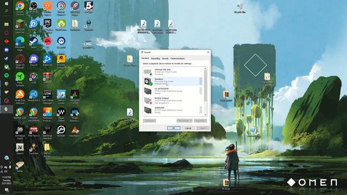Select the Speakers default playback device
Screen dimensions: 347x195
pyautogui.click(x=173, y=81)
